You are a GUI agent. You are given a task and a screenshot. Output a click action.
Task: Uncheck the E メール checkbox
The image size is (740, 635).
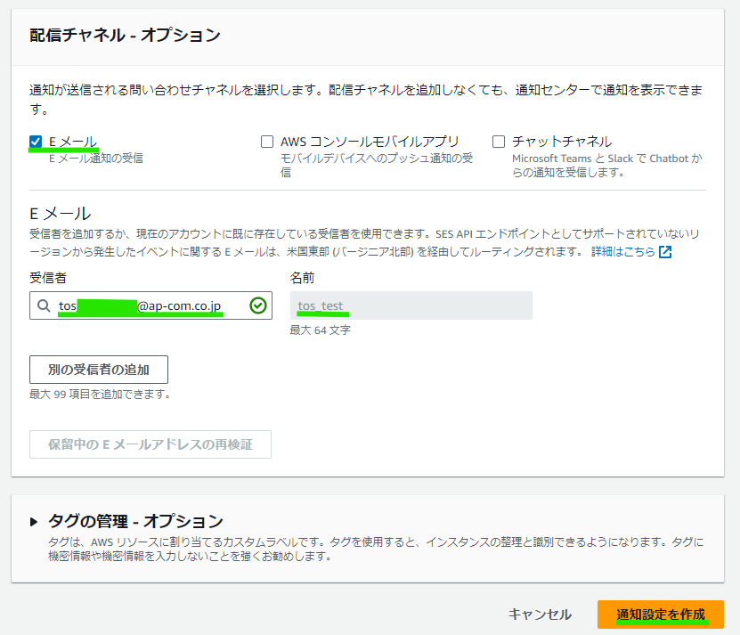click(36, 142)
